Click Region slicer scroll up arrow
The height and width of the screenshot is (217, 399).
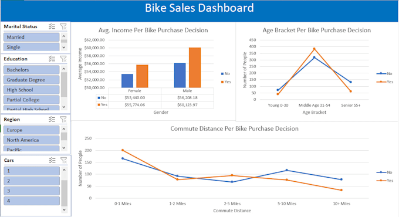coord(64,129)
